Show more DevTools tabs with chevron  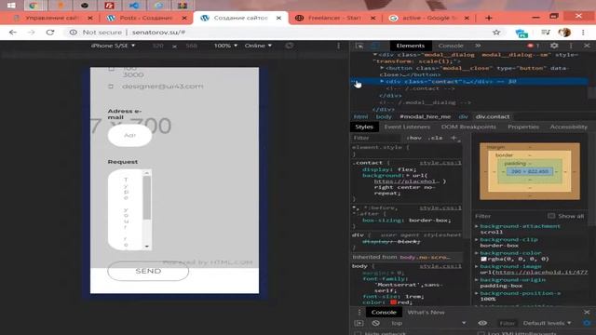click(x=478, y=46)
